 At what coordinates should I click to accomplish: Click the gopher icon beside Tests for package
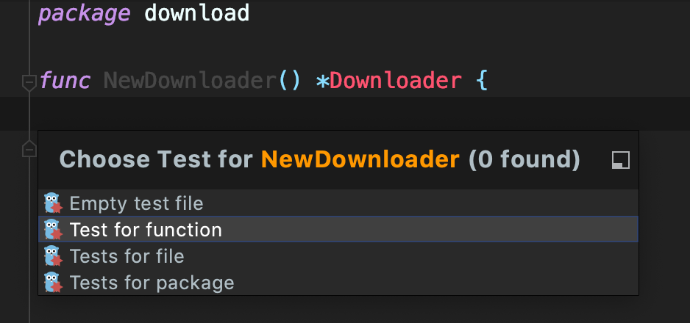[53, 282]
